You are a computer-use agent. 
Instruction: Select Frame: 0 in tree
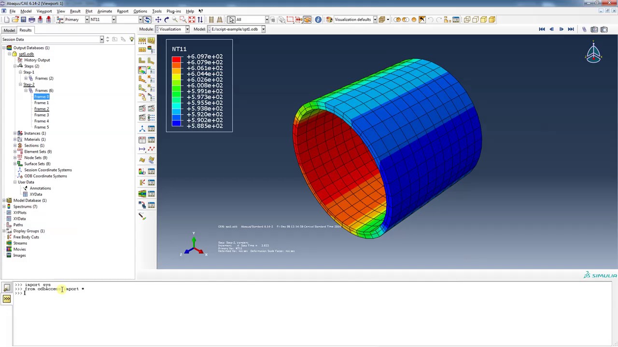pos(42,96)
